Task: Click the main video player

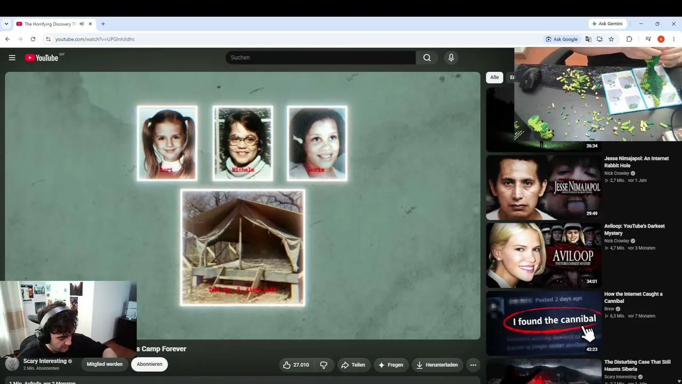Action: (x=242, y=205)
